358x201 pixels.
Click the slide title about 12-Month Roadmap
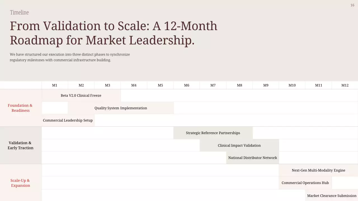[x=113, y=33]
